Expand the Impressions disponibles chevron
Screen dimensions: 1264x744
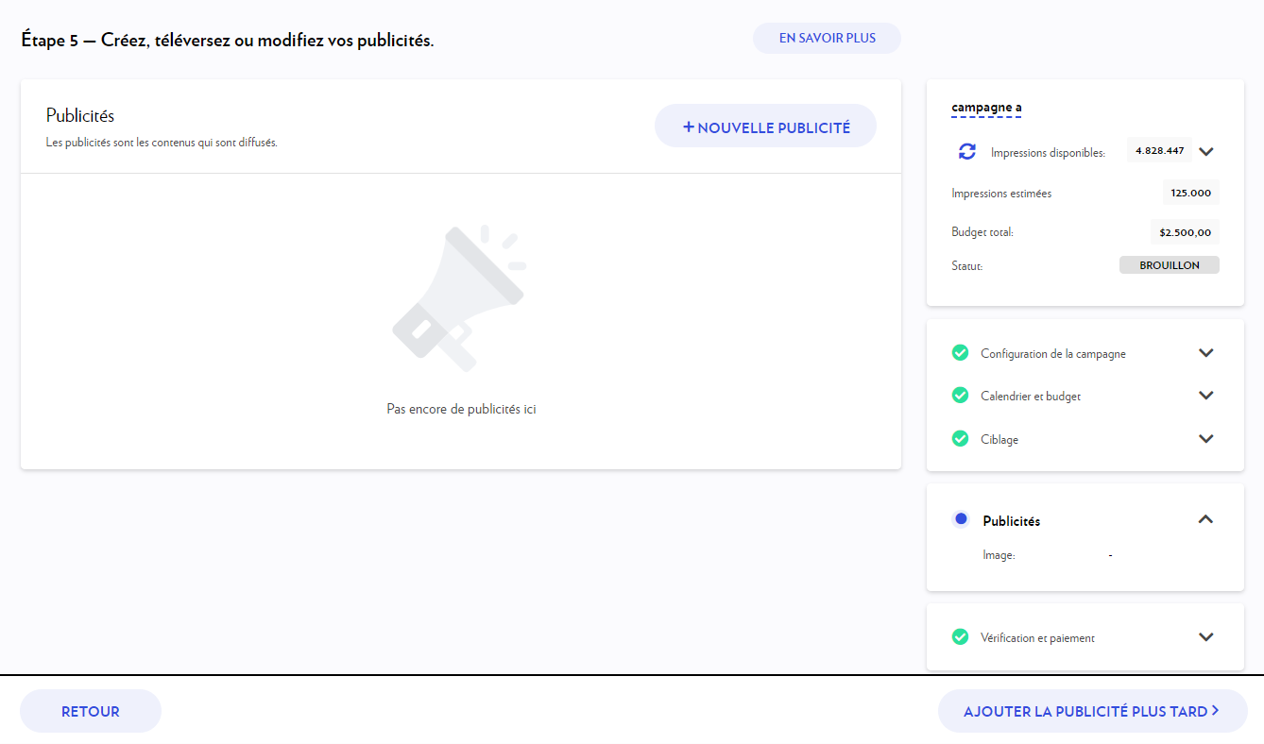[x=1205, y=151]
